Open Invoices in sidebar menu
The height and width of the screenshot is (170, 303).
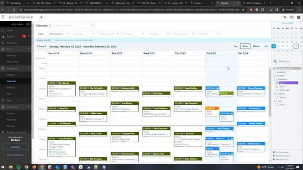[10, 113]
